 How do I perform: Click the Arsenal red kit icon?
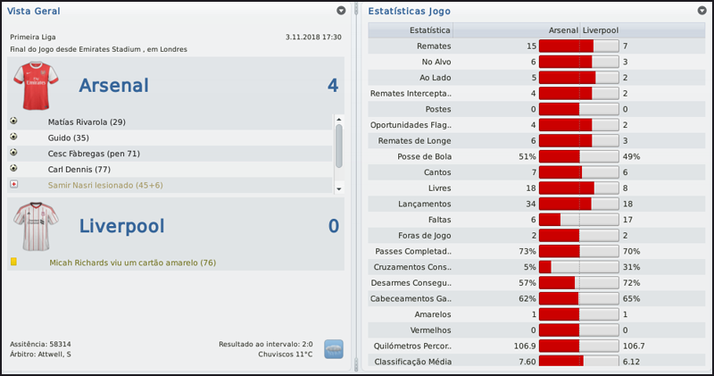pyautogui.click(x=35, y=85)
